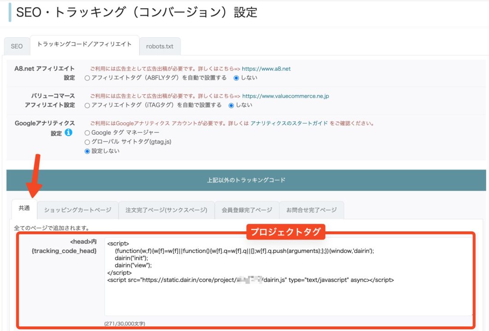489x331 pixels.
Task: Switch to 会員登録完了ページ tab
Action: pyautogui.click(x=247, y=210)
